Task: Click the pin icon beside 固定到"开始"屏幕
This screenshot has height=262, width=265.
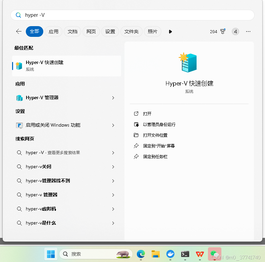Action: pyautogui.click(x=136, y=146)
